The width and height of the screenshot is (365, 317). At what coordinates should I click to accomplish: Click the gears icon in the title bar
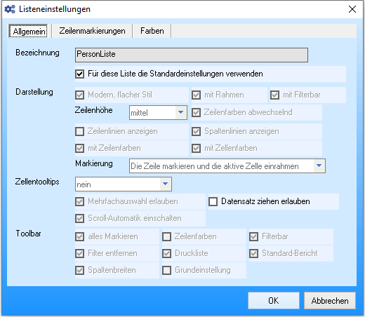(10, 9)
